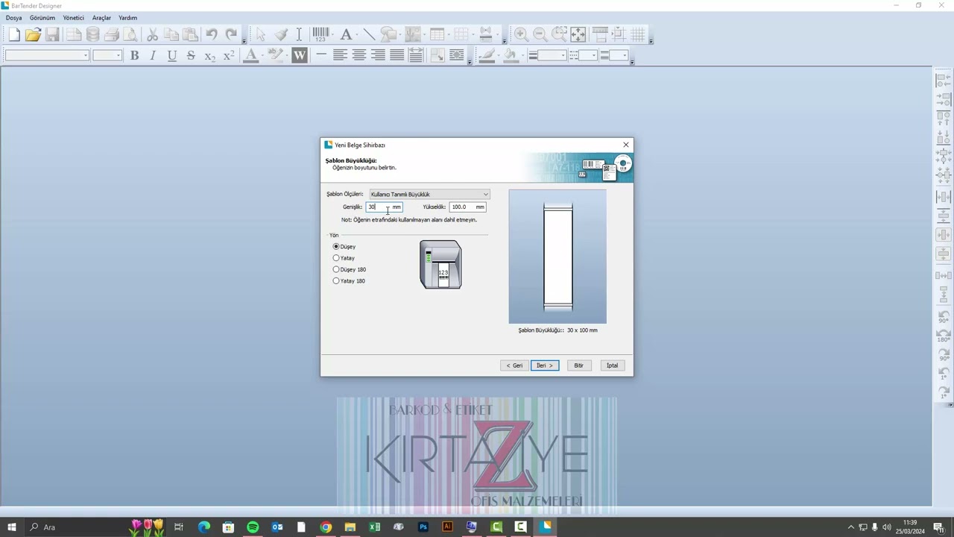The width and height of the screenshot is (954, 537).
Task: Open Photoshop from the taskbar
Action: pos(423,527)
